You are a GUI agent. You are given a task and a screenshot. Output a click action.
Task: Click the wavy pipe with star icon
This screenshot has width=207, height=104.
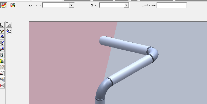click(2, 79)
